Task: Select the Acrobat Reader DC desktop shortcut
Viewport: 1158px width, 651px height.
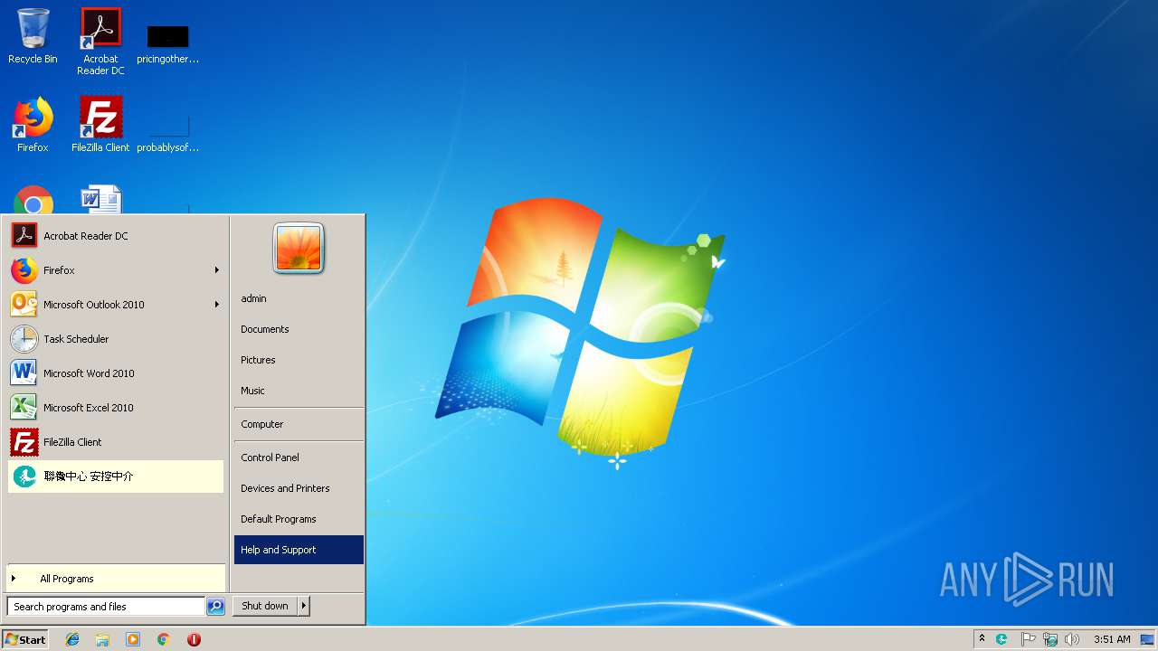Action: [x=100, y=42]
